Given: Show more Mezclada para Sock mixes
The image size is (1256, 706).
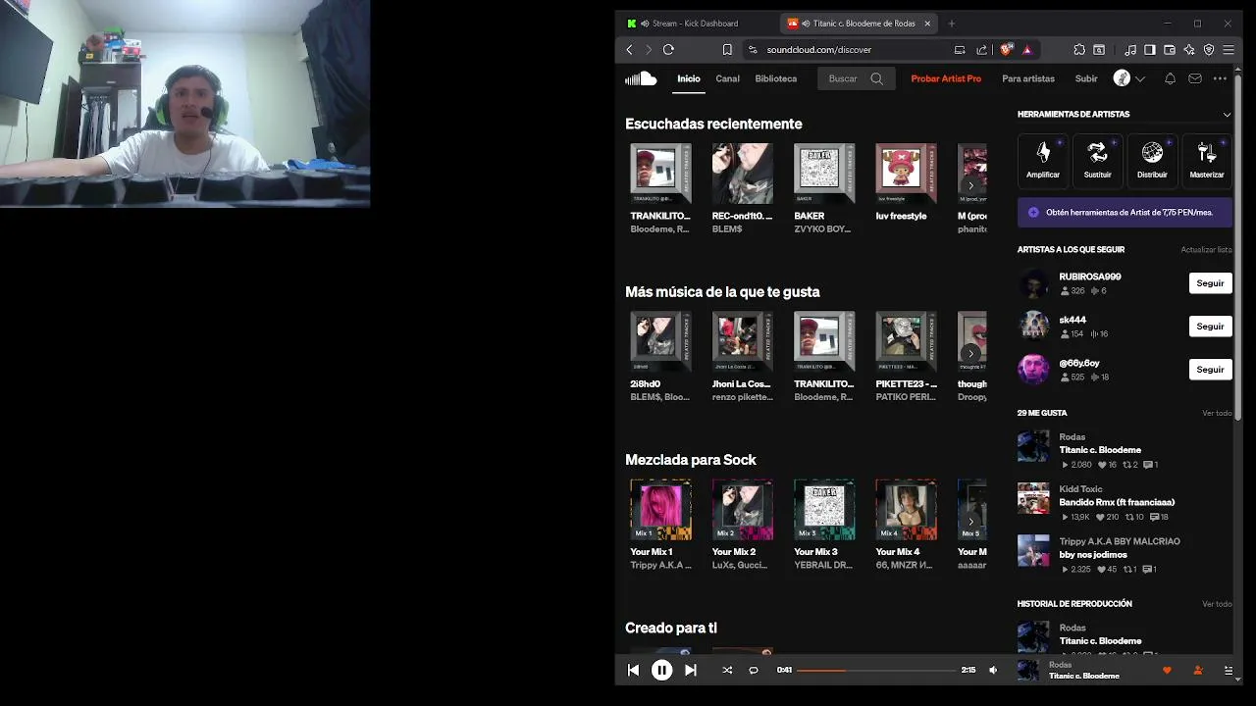Looking at the screenshot, I should (x=971, y=522).
